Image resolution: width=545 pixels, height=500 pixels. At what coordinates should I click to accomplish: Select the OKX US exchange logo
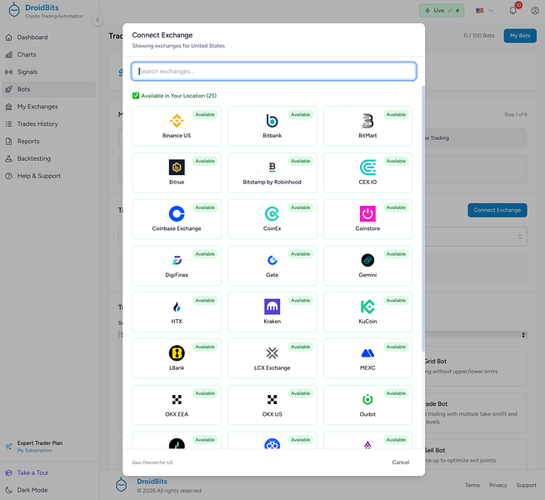[272, 399]
